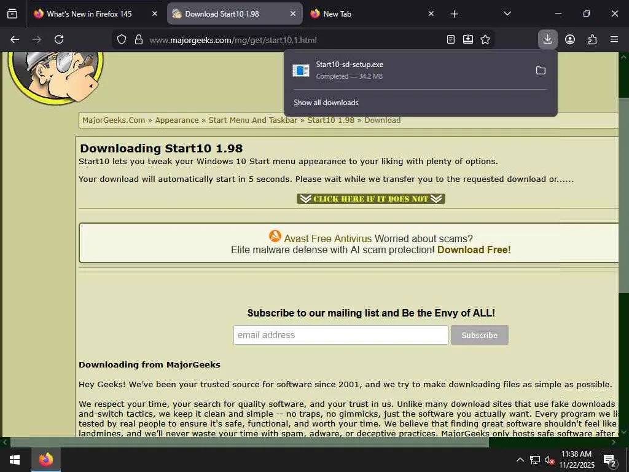Open Avast Free Antivirus link
This screenshot has height=472, width=629.
click(x=328, y=239)
